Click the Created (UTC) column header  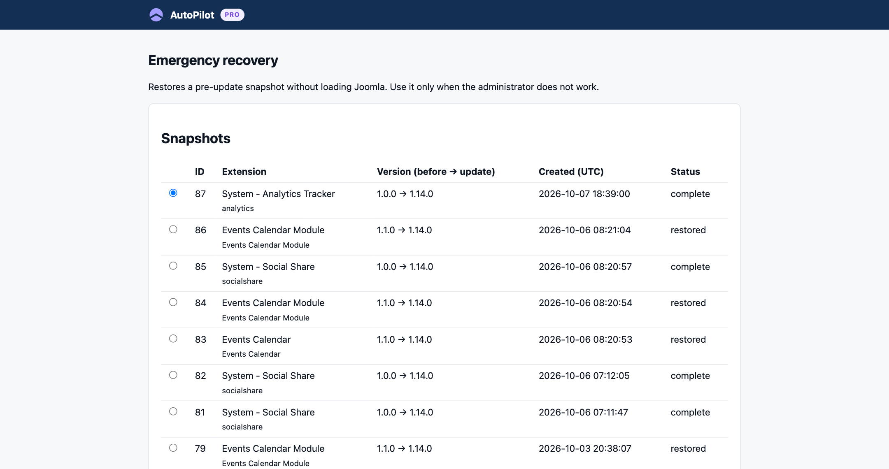pos(571,172)
